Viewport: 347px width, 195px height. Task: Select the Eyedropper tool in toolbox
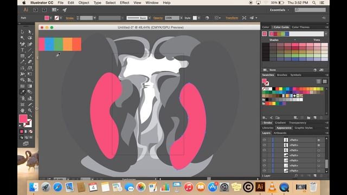(x=22, y=92)
